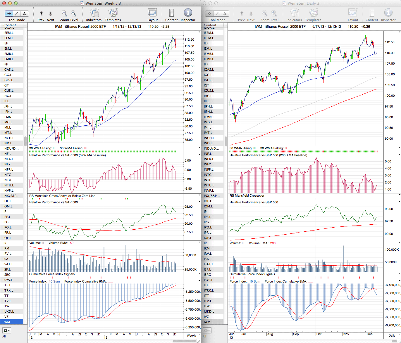Screen dimensions: 401x343
Task: Open Weekly Cumulative Force Index Signals menu arrow
Action: click(199, 274)
